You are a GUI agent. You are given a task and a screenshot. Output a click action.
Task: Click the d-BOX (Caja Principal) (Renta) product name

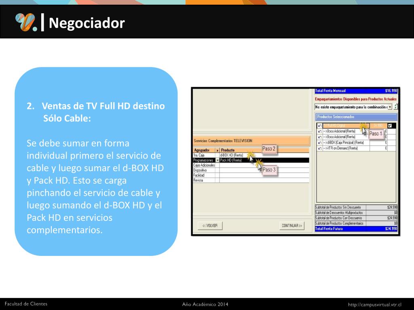pos(343,142)
